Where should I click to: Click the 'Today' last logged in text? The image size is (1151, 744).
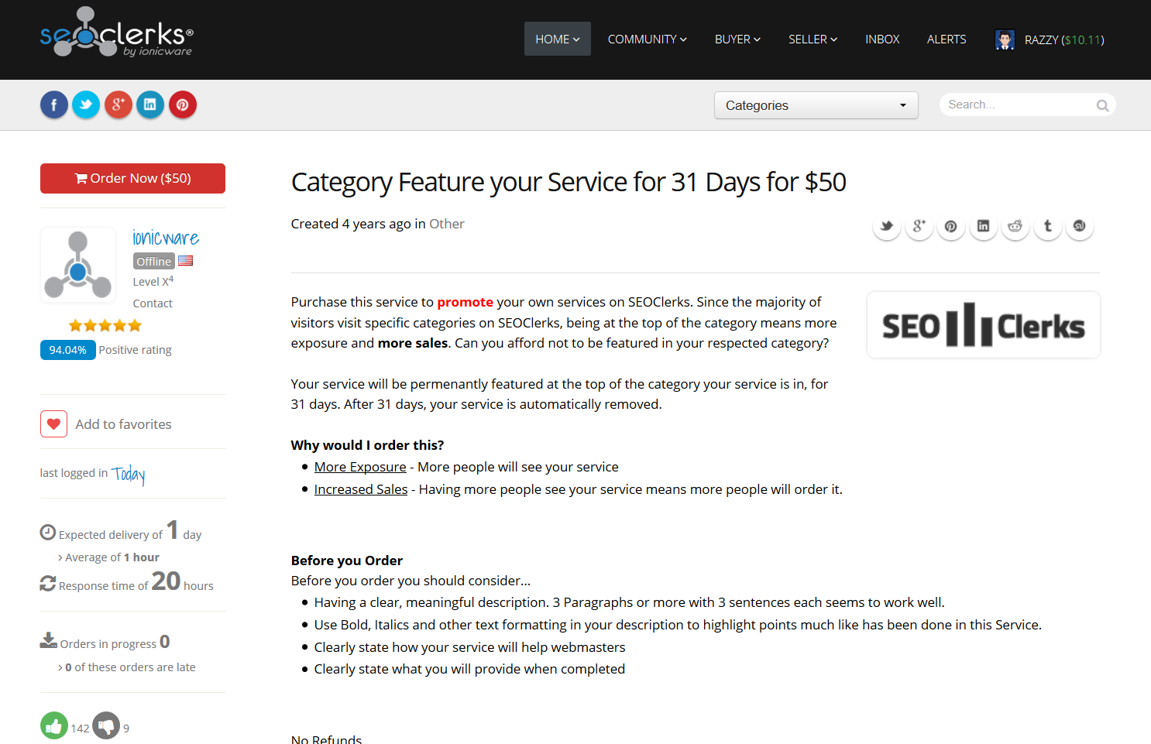129,474
